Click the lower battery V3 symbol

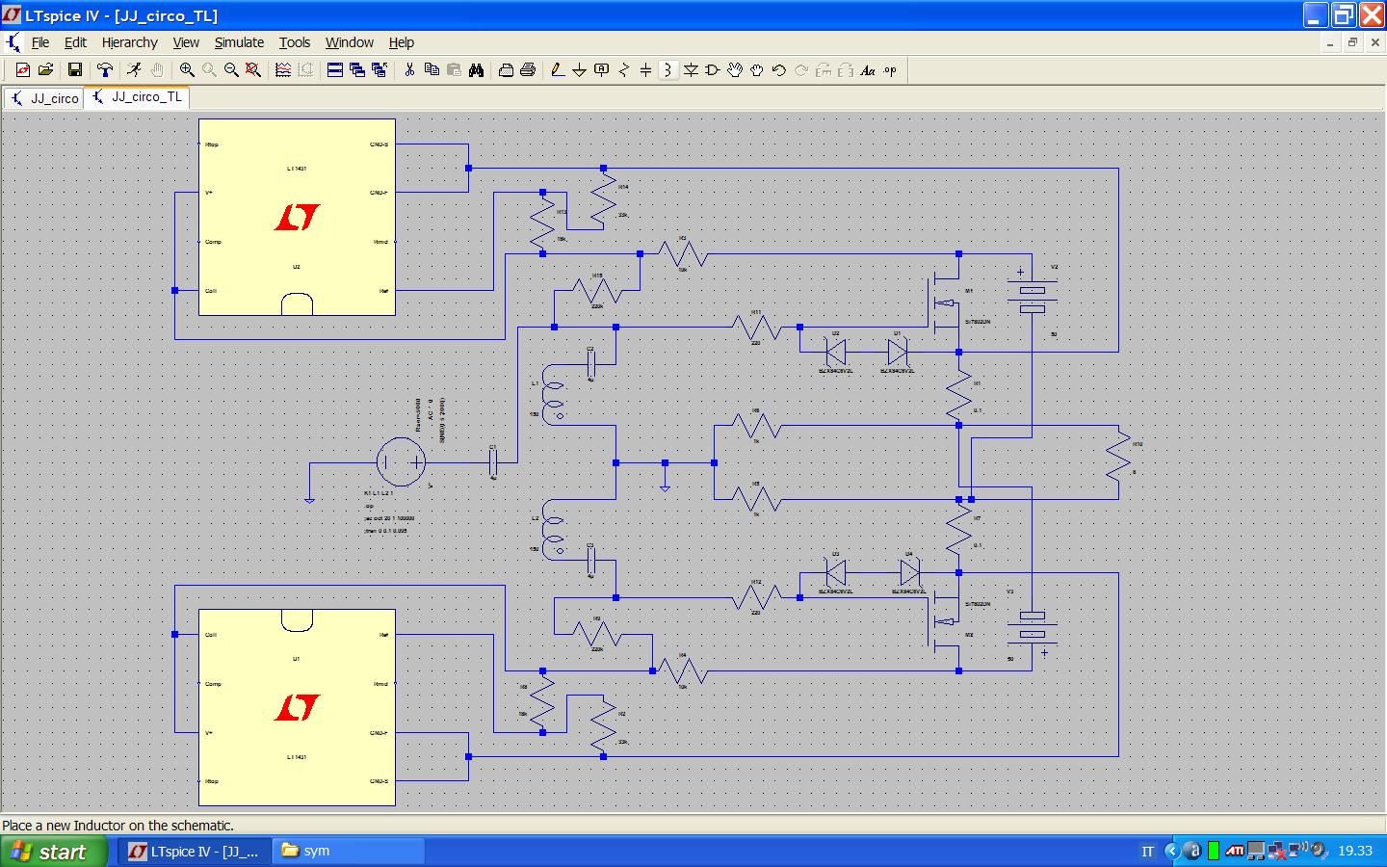1032,634
